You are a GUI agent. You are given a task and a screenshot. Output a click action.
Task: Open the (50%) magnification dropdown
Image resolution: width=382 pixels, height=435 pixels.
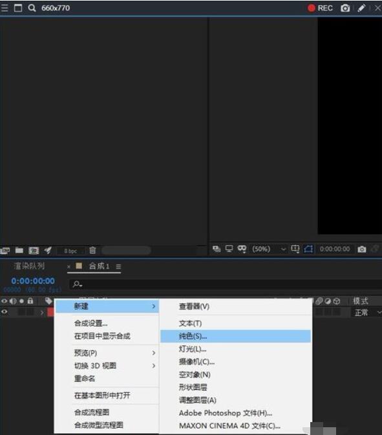[x=268, y=249]
